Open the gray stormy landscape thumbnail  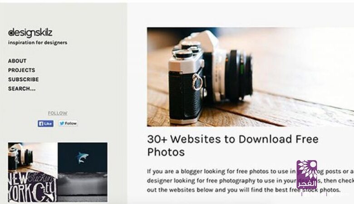[83, 187]
